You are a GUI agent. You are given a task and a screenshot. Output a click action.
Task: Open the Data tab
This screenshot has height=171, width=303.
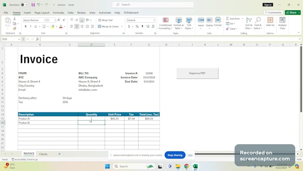[x=70, y=13]
